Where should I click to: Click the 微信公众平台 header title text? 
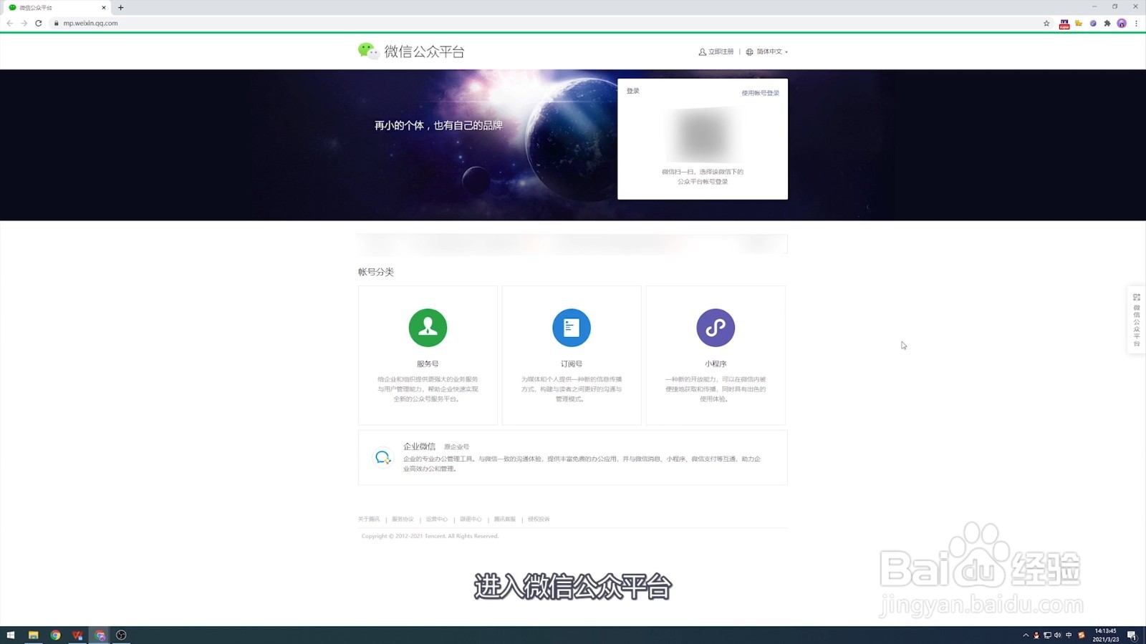click(x=424, y=52)
